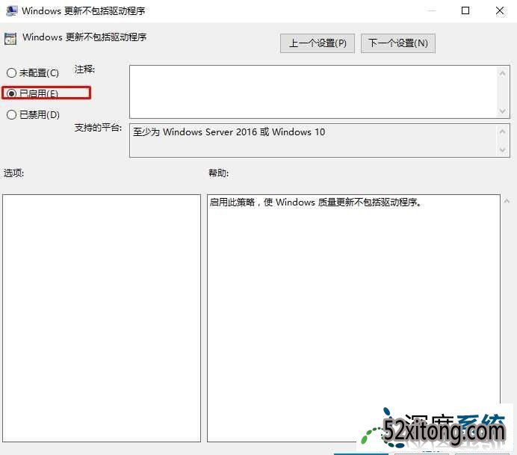The height and width of the screenshot is (455, 517).
Task: Click the 注释 label
Action: (84, 69)
